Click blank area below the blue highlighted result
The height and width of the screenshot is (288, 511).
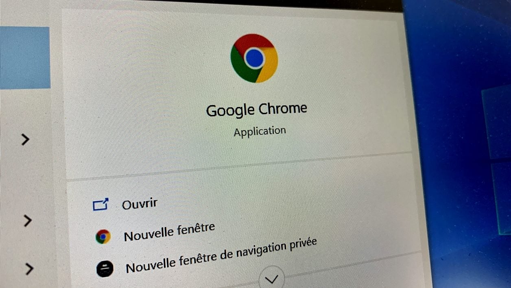(24, 110)
